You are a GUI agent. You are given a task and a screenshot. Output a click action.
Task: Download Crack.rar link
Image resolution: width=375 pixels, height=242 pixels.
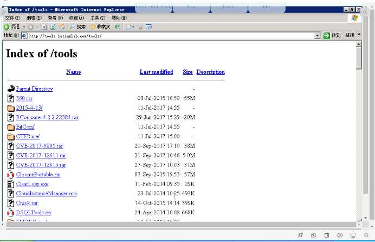27,203
